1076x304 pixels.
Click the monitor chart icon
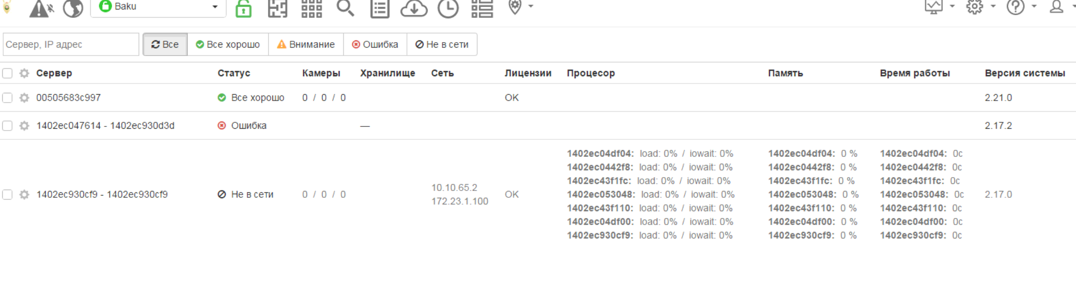click(x=934, y=6)
